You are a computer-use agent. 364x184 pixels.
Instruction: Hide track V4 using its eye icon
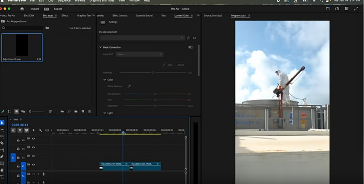point(33,139)
